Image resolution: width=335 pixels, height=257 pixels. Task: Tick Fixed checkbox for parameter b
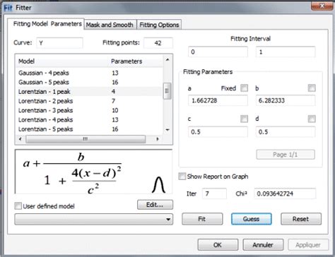pyautogui.click(x=312, y=88)
